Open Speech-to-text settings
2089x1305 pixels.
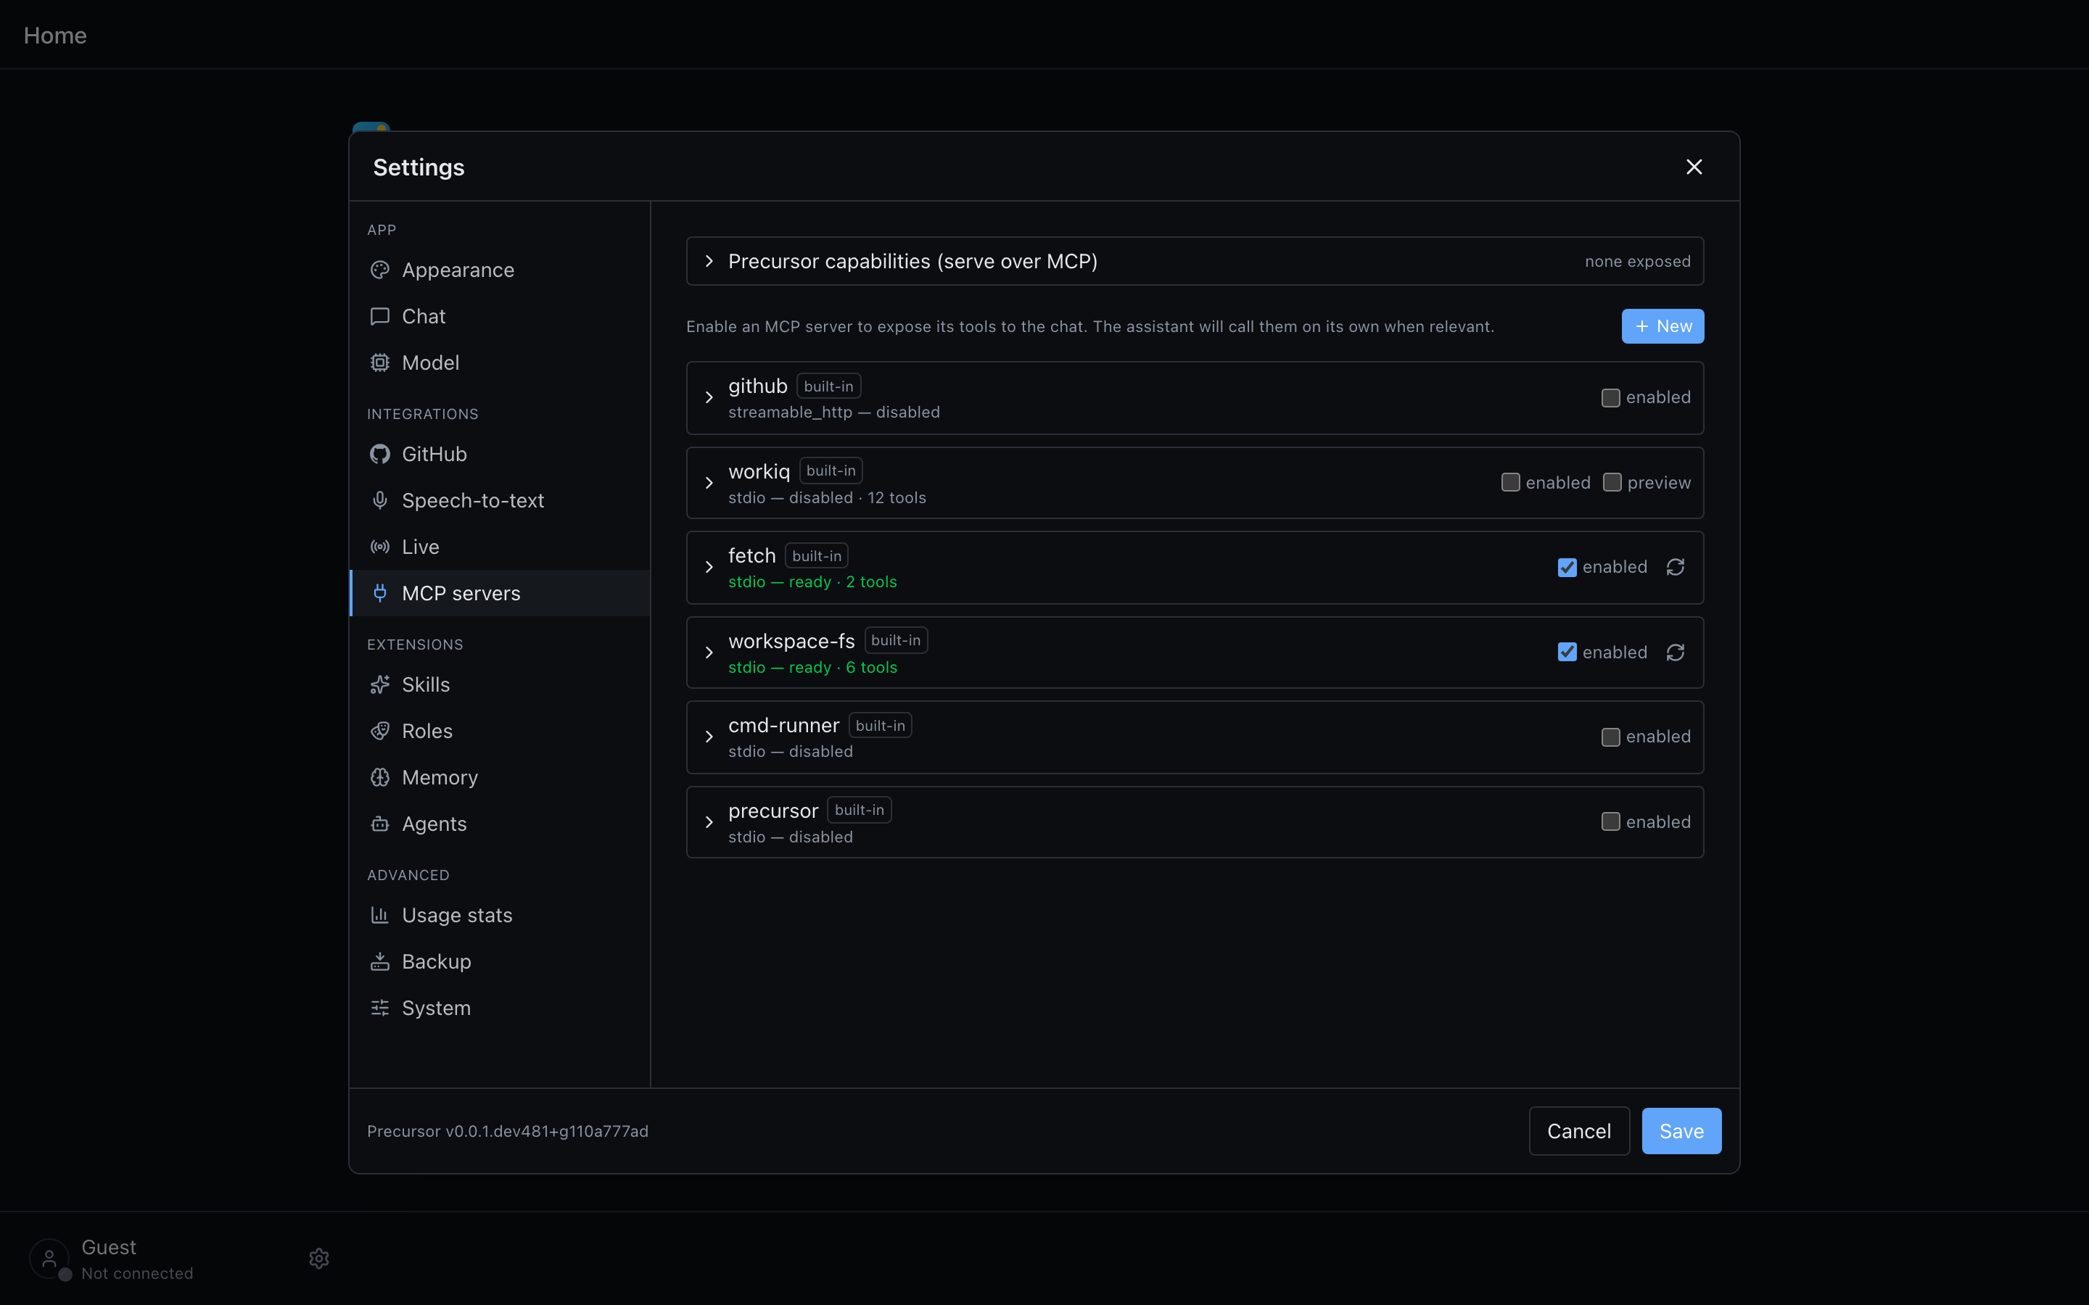[x=500, y=500]
